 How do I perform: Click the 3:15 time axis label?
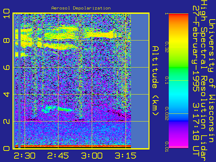[126, 156]
